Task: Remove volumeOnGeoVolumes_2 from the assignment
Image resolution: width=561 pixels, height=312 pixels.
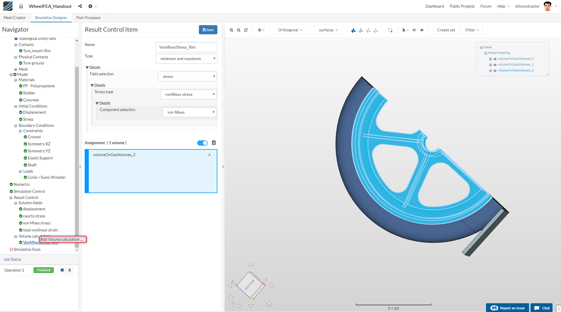Action: (x=209, y=155)
